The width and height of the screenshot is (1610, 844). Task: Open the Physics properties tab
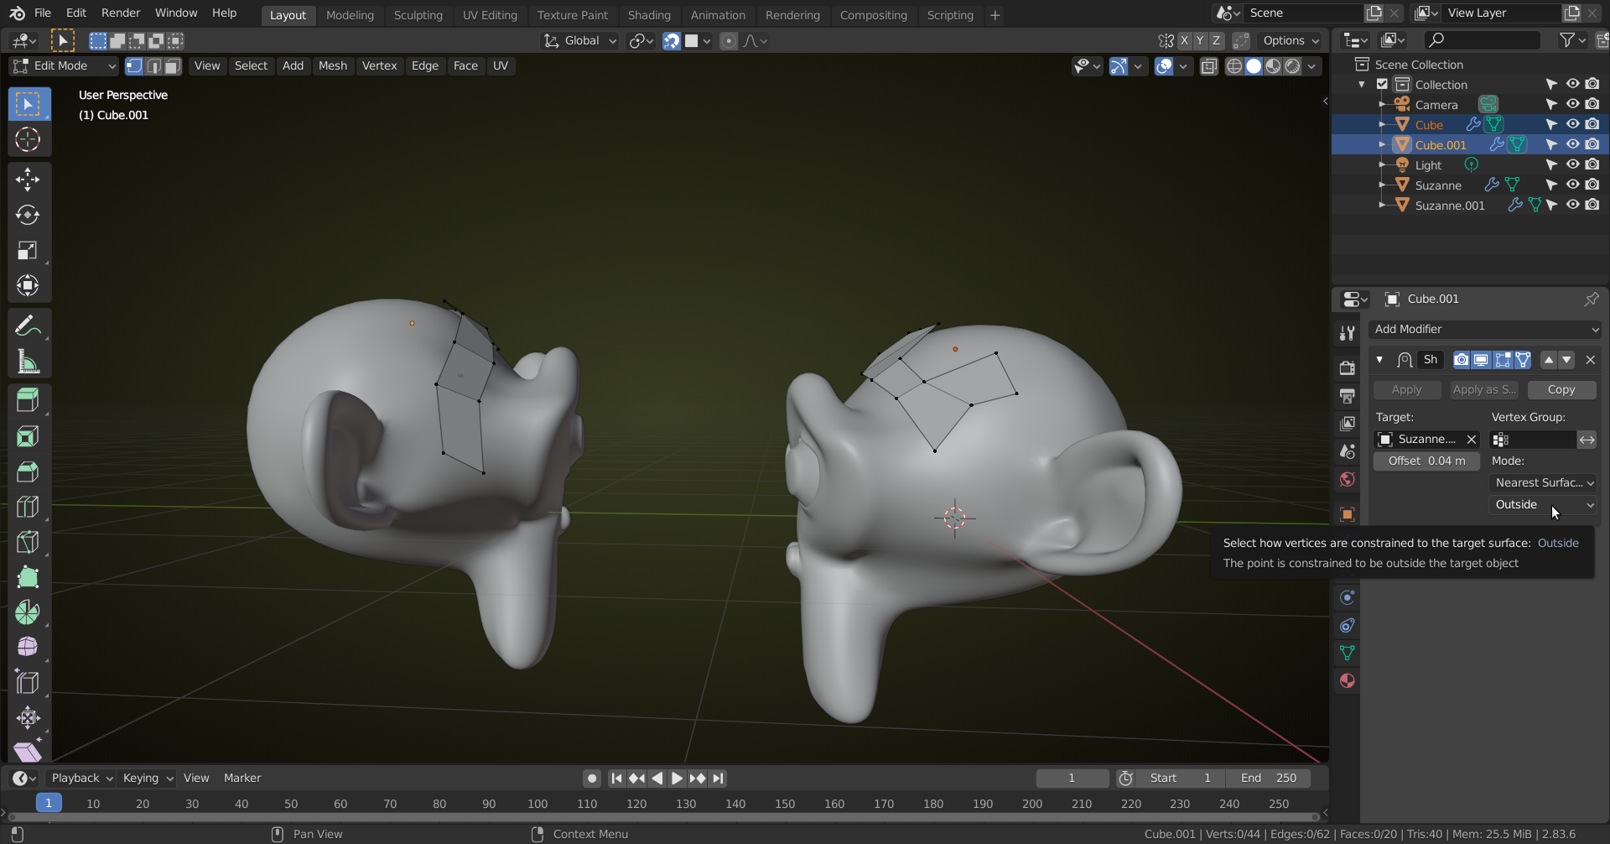tap(1348, 597)
